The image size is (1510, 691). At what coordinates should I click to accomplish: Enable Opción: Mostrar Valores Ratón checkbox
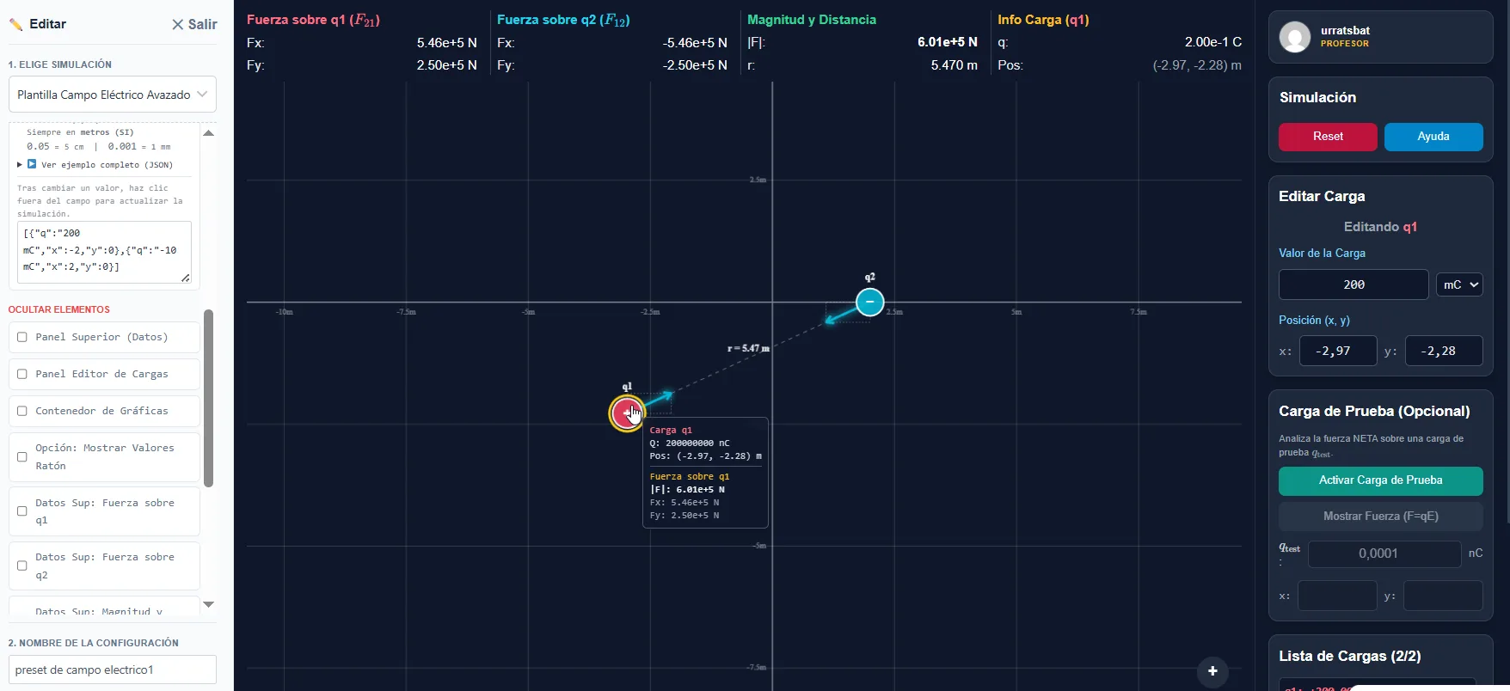click(22, 456)
